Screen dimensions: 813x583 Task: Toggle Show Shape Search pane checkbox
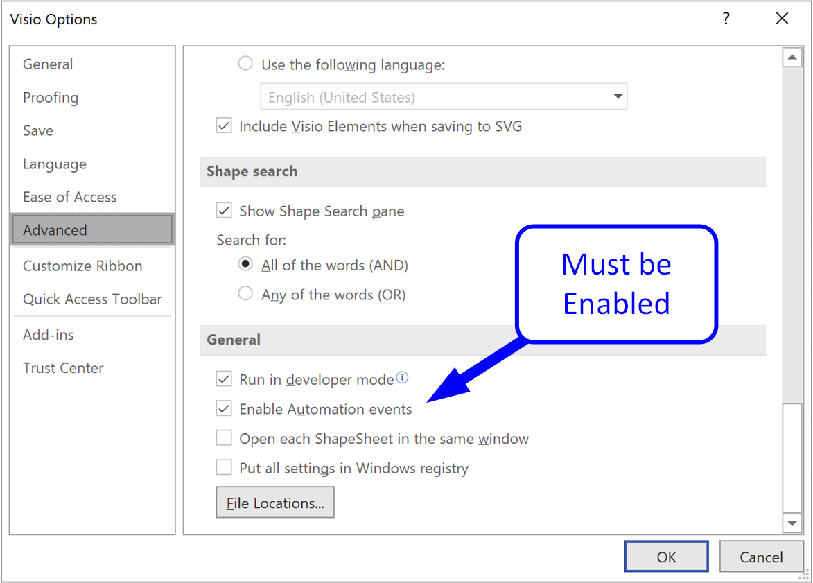224,211
